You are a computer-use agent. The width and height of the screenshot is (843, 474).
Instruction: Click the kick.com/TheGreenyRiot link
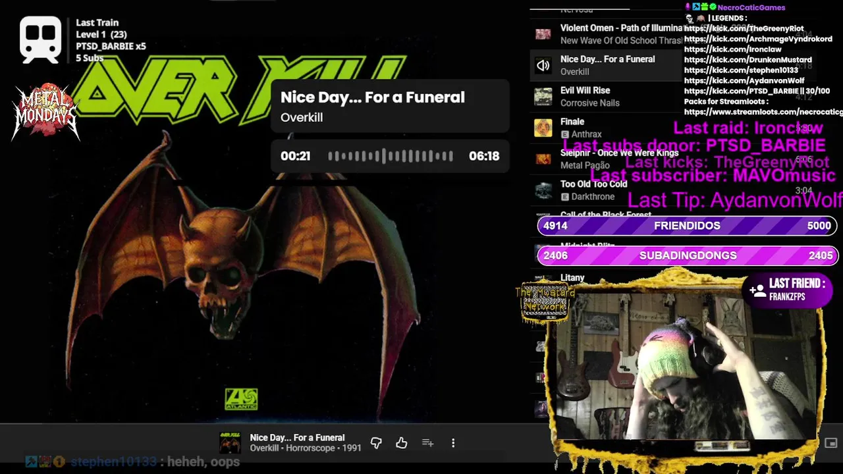point(744,28)
